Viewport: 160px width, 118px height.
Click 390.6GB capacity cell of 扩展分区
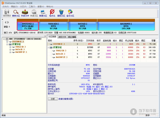click(152, 48)
